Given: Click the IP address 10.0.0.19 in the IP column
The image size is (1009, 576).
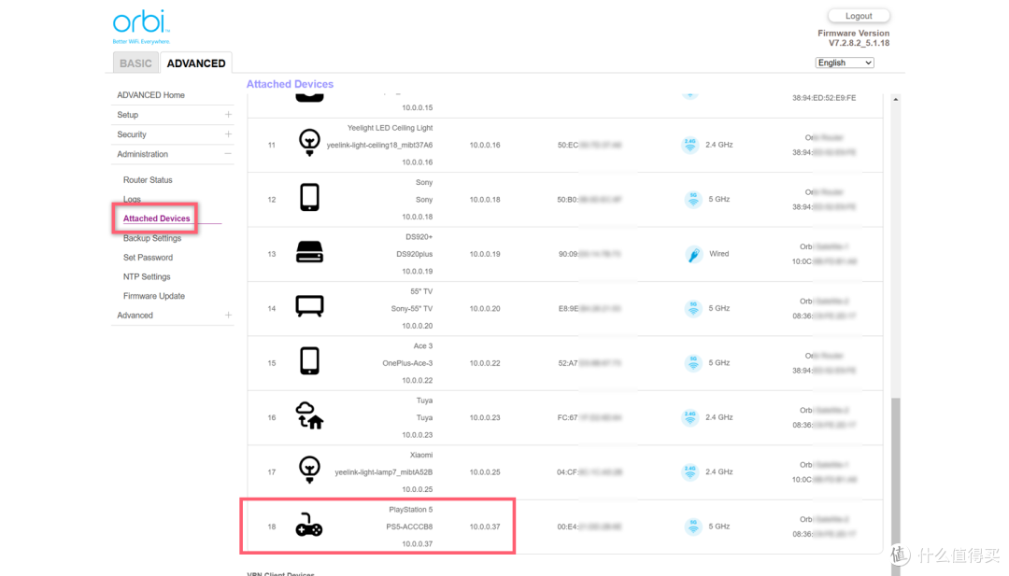Looking at the screenshot, I should 485,254.
